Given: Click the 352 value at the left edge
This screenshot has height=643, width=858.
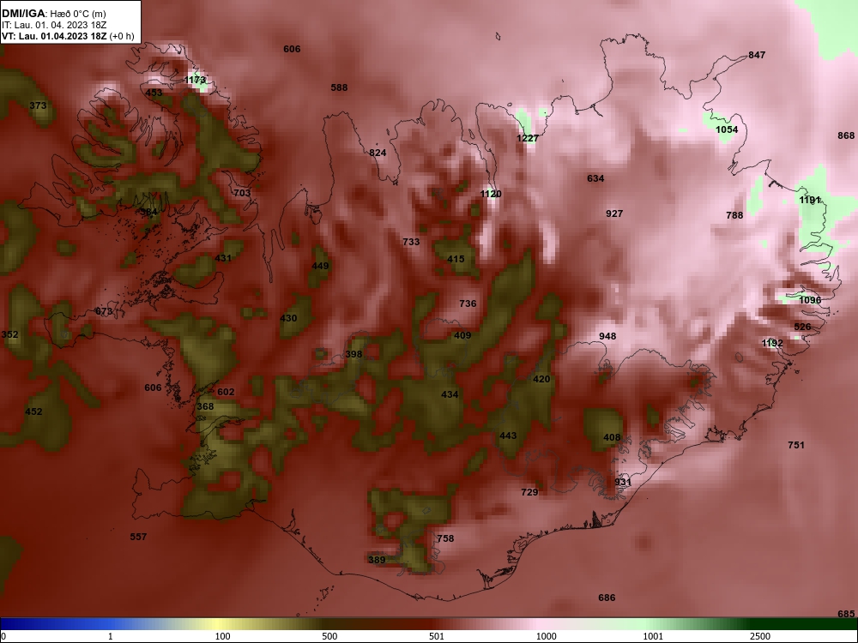Looking at the screenshot, I should 9,334.
